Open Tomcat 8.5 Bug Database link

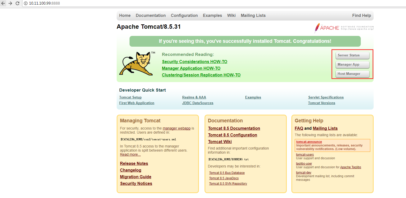[x=227, y=173]
